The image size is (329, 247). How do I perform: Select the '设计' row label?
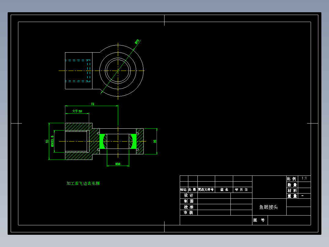(188, 195)
